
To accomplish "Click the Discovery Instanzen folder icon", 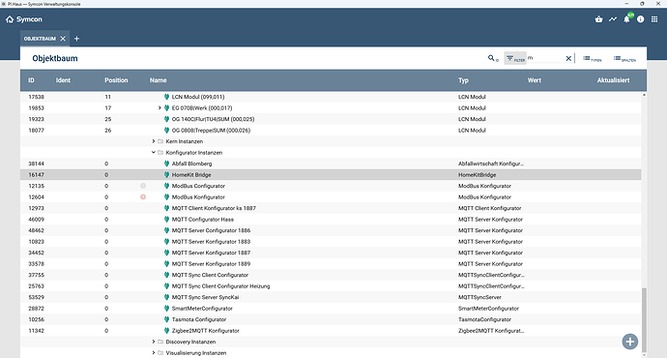I will (160, 342).
